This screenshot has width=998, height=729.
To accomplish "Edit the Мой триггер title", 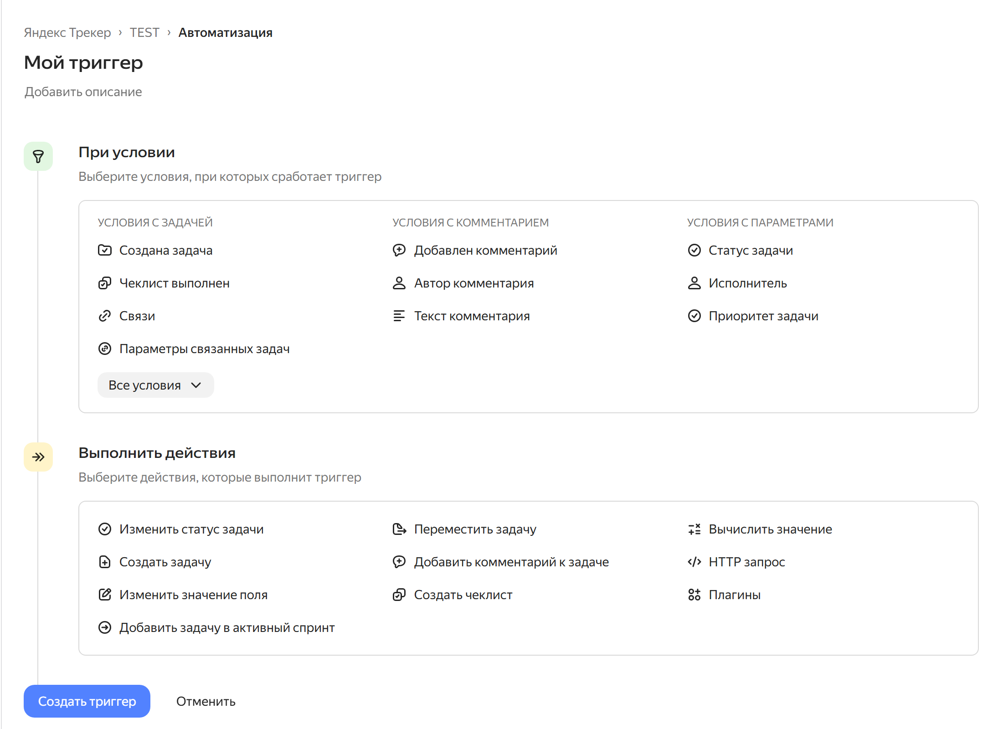I will click(x=83, y=62).
